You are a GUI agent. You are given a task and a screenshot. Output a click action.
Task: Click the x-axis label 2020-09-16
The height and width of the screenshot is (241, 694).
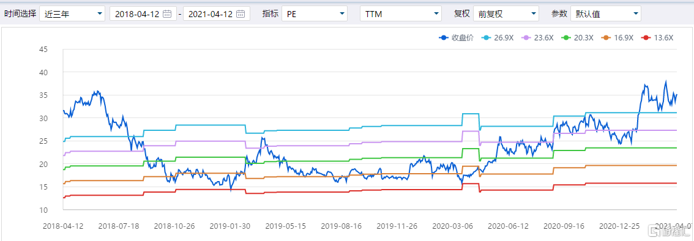[564, 226]
